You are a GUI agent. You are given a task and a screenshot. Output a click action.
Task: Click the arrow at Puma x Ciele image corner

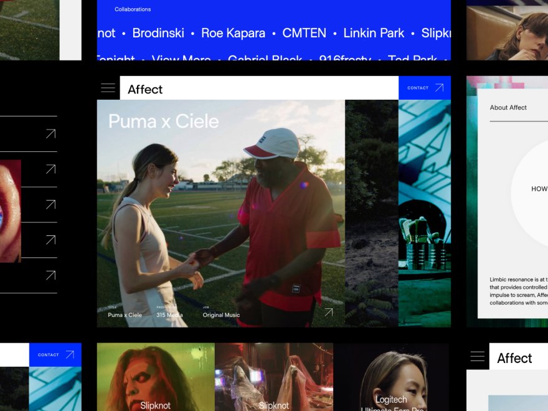click(x=329, y=312)
